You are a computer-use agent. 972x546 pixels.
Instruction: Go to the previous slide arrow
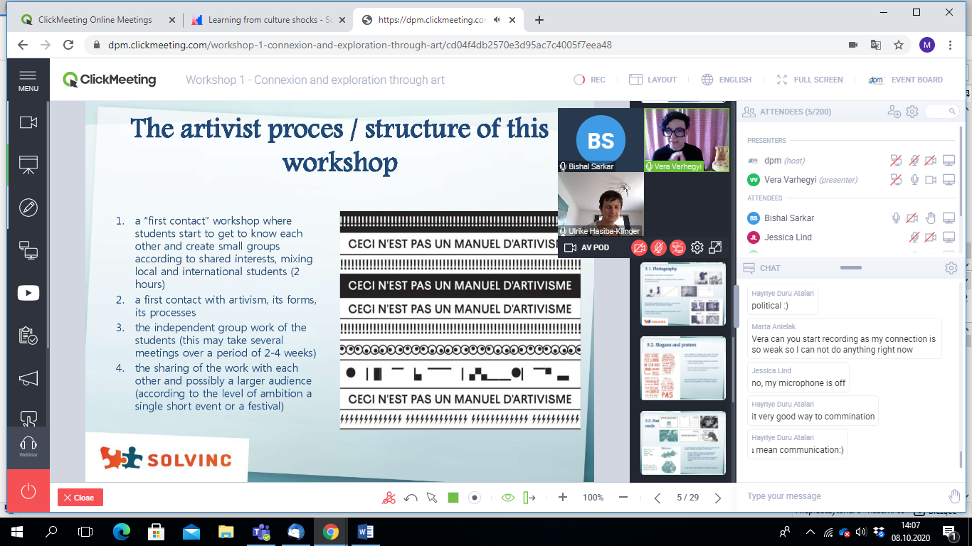tap(657, 498)
